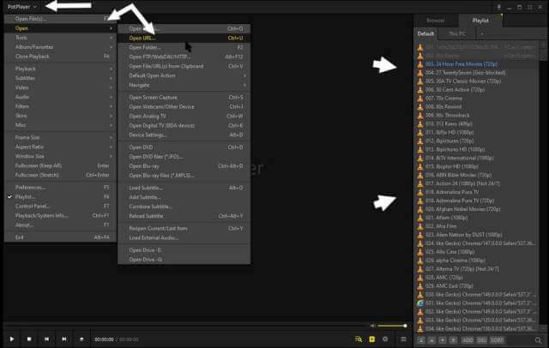Expand the Video submenu

(60, 87)
